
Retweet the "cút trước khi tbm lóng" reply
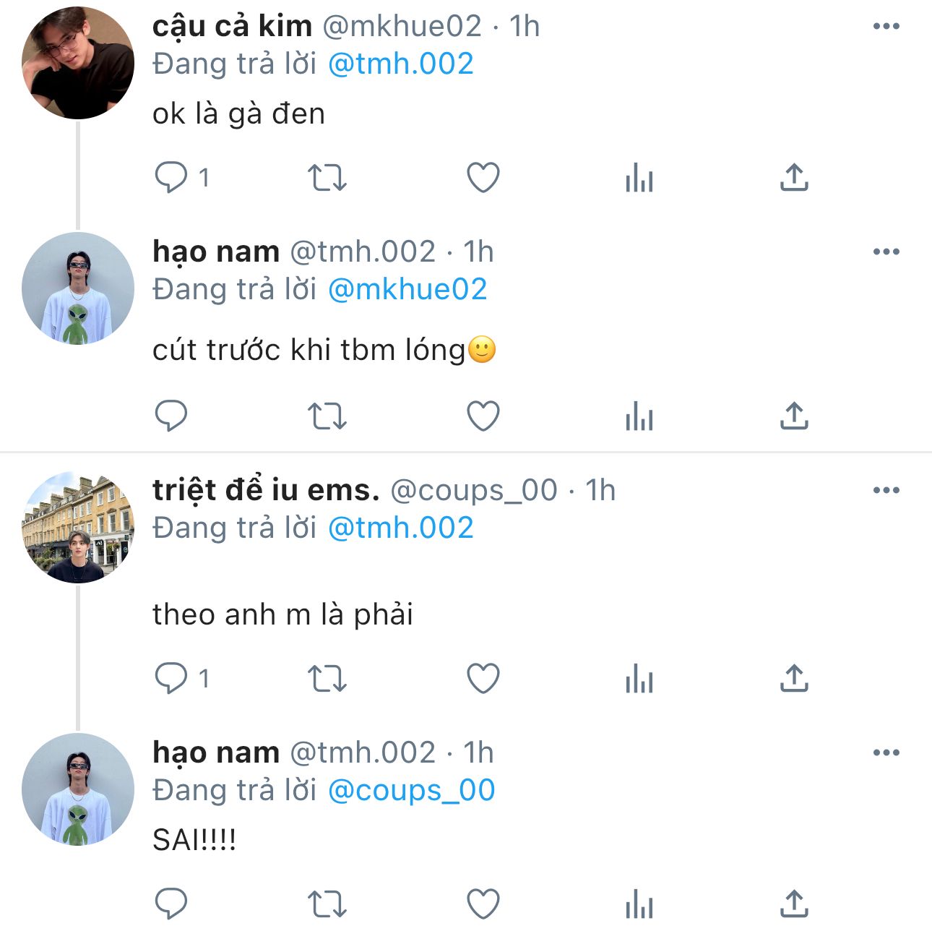[x=327, y=416]
